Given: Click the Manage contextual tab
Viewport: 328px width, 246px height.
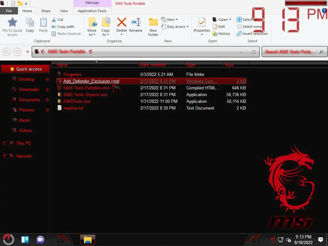Looking at the screenshot, I should [x=92, y=3].
